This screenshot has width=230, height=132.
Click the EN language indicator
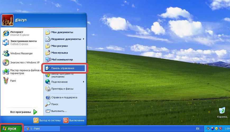coord(197,129)
